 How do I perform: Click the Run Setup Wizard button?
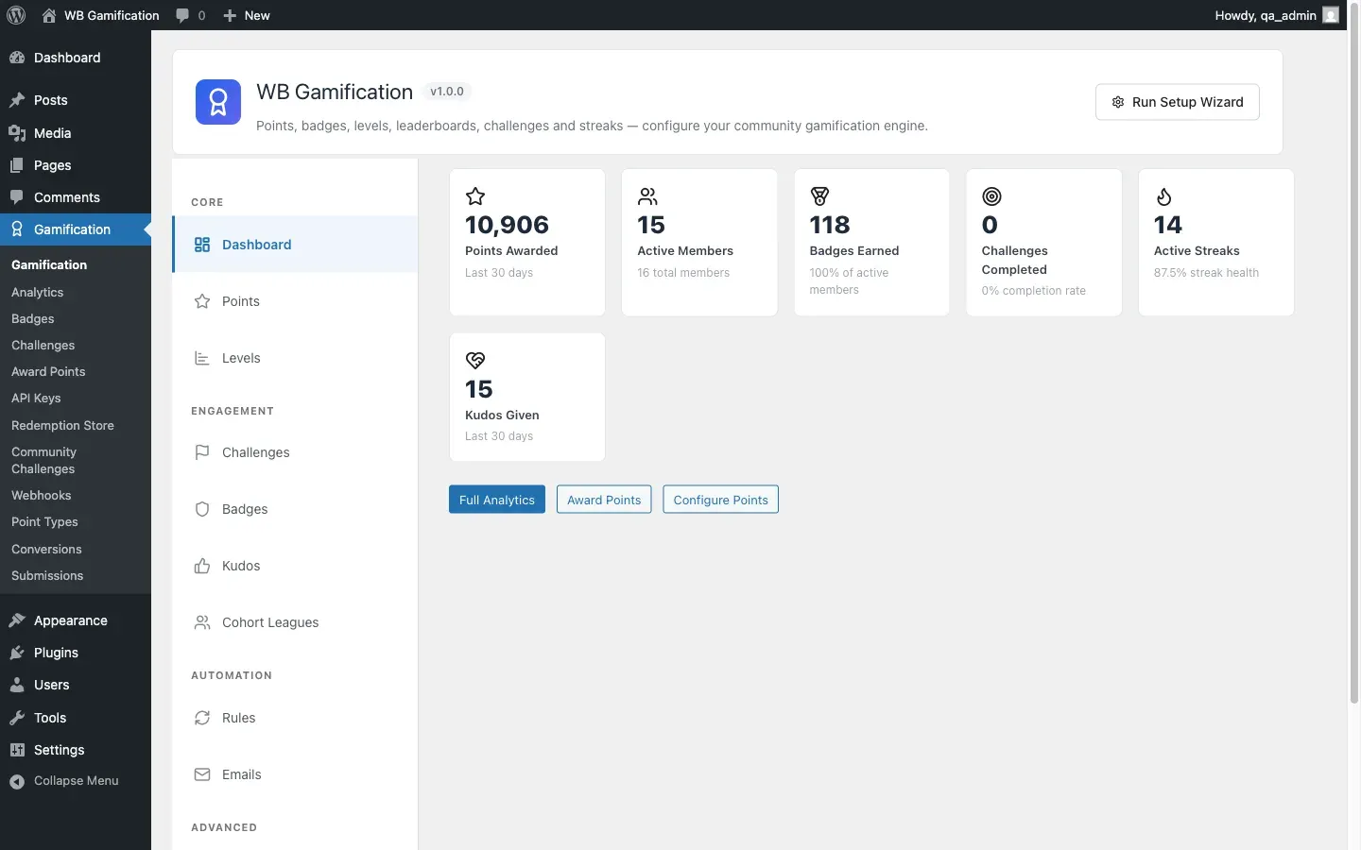tap(1177, 102)
